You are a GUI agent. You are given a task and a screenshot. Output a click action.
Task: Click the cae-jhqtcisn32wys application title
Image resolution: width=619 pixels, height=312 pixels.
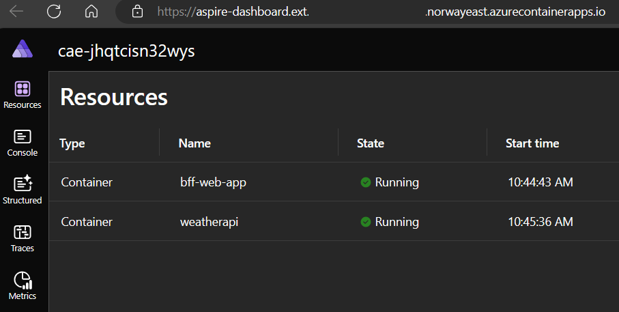[x=126, y=51]
